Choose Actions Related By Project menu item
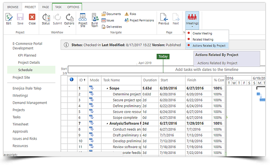This screenshot has width=270, height=165. [x=209, y=46]
